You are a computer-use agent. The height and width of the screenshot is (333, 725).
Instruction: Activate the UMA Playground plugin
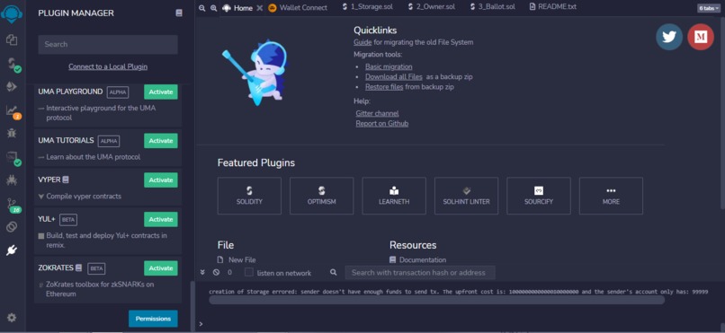point(160,92)
